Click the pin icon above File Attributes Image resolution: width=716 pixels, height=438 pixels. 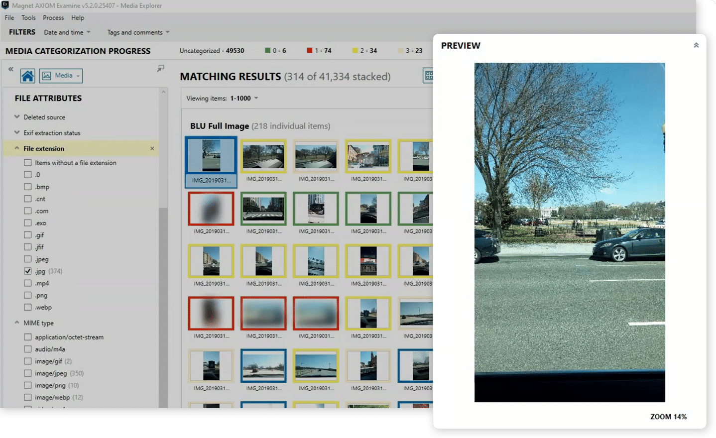tap(160, 68)
